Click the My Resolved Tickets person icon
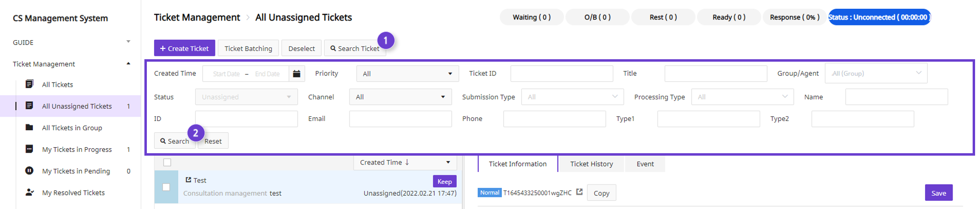 pos(29,192)
